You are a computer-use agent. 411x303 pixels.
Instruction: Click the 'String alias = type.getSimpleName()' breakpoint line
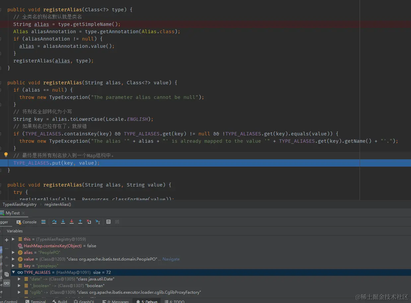point(205,24)
